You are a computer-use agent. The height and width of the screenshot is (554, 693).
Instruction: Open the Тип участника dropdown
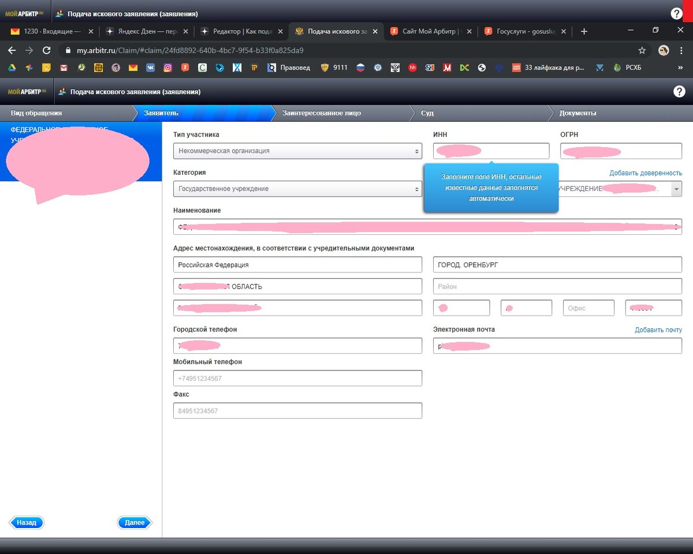[x=297, y=151]
